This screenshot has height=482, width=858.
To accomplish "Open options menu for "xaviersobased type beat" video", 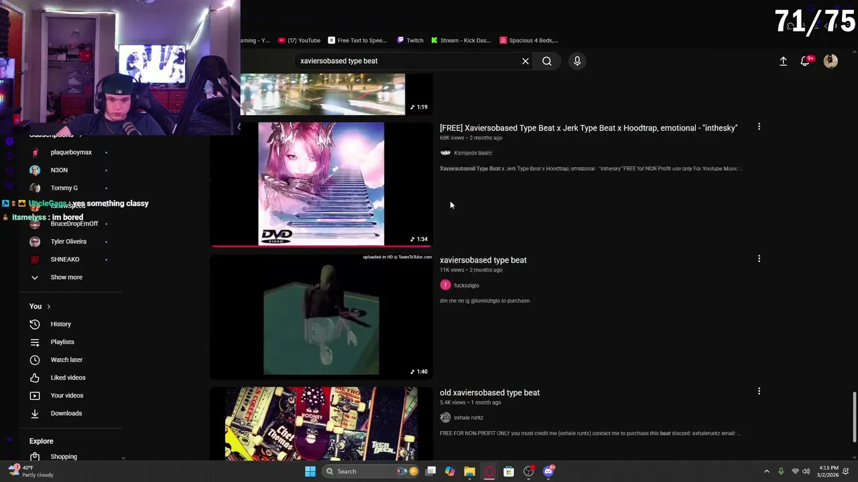I will click(759, 258).
